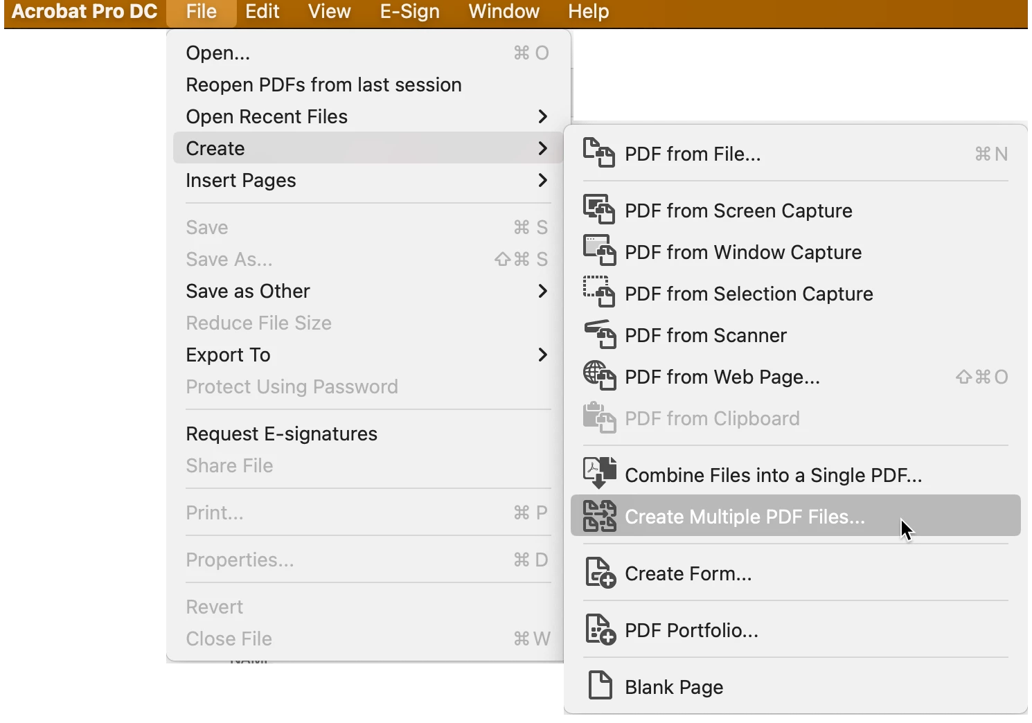The width and height of the screenshot is (1032, 723).
Task: Click the dimmed Properties... entry
Action: click(x=367, y=560)
